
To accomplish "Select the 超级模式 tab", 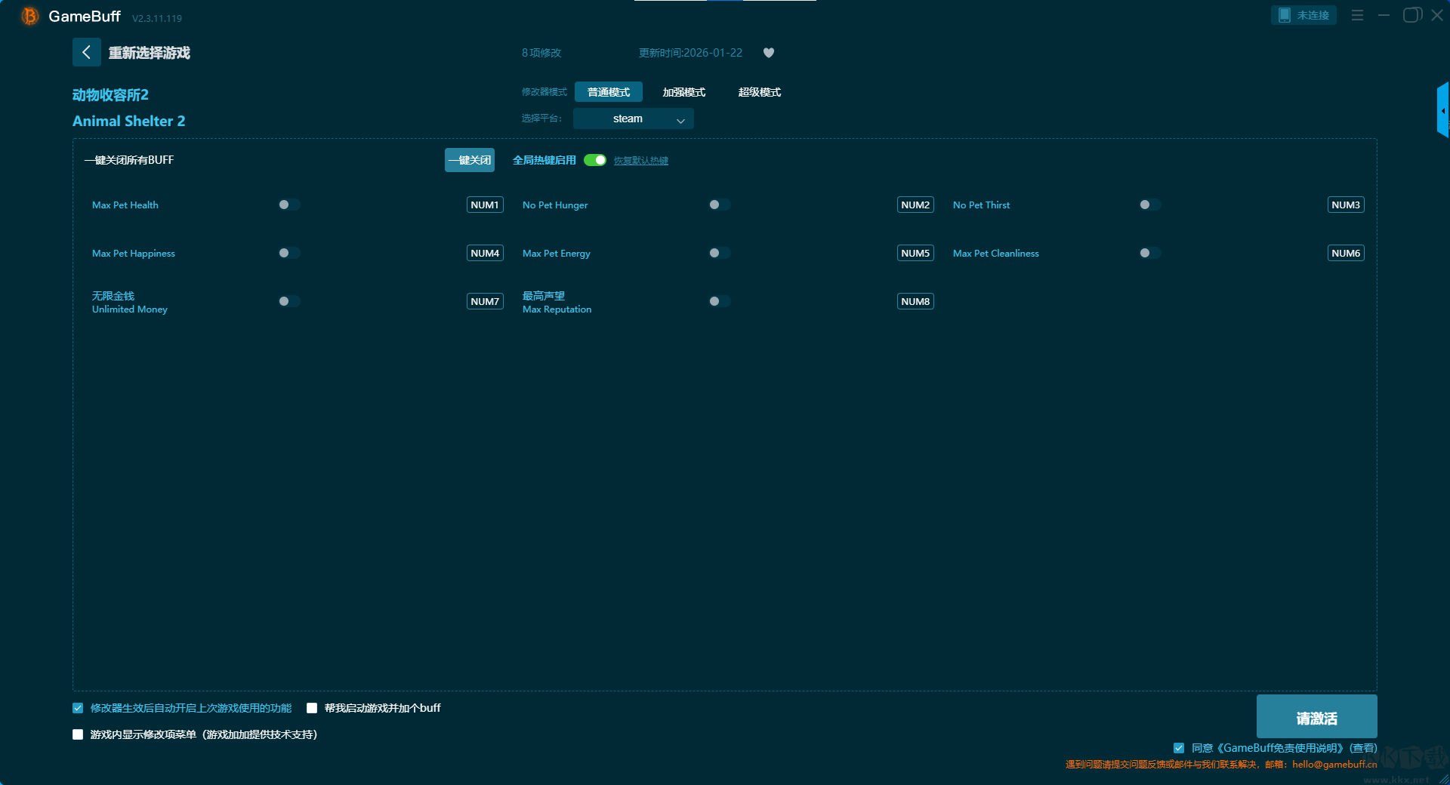I will click(x=759, y=92).
